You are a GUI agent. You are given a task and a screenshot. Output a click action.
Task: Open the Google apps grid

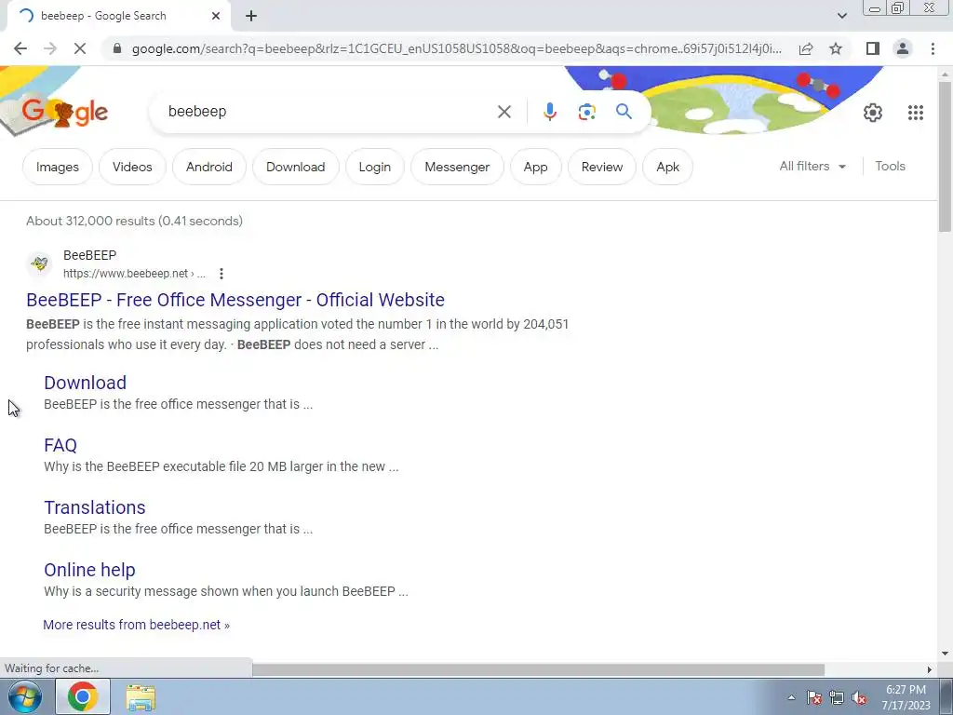916,113
